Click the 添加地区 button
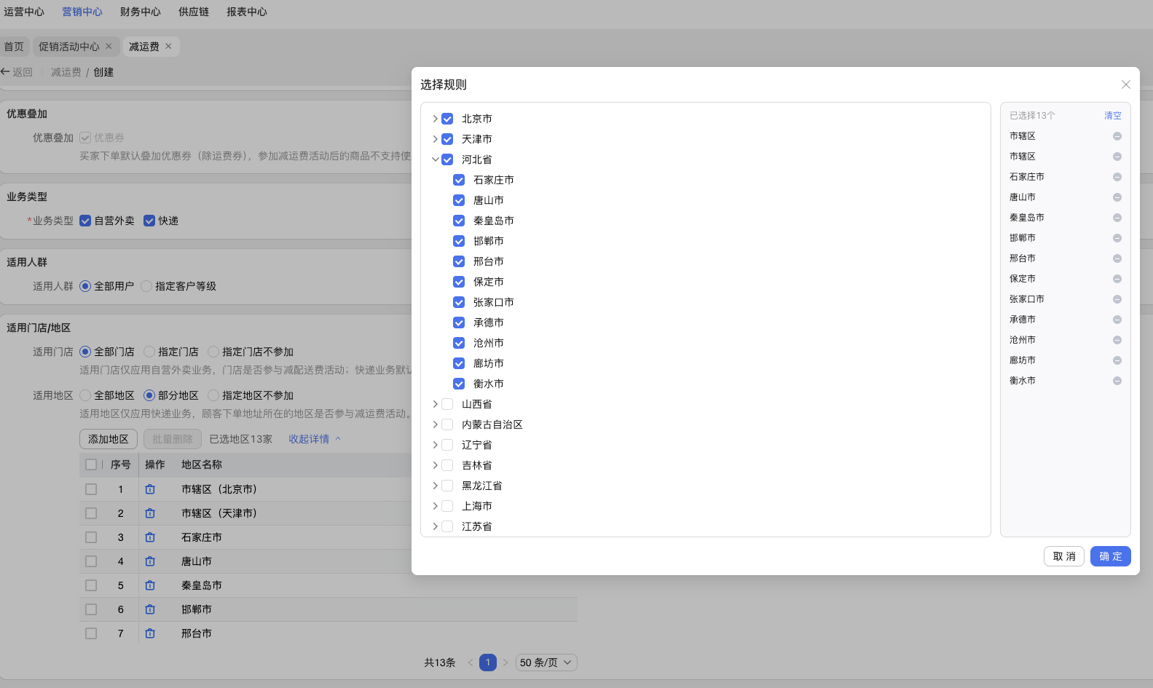The image size is (1153, 688). pos(109,439)
